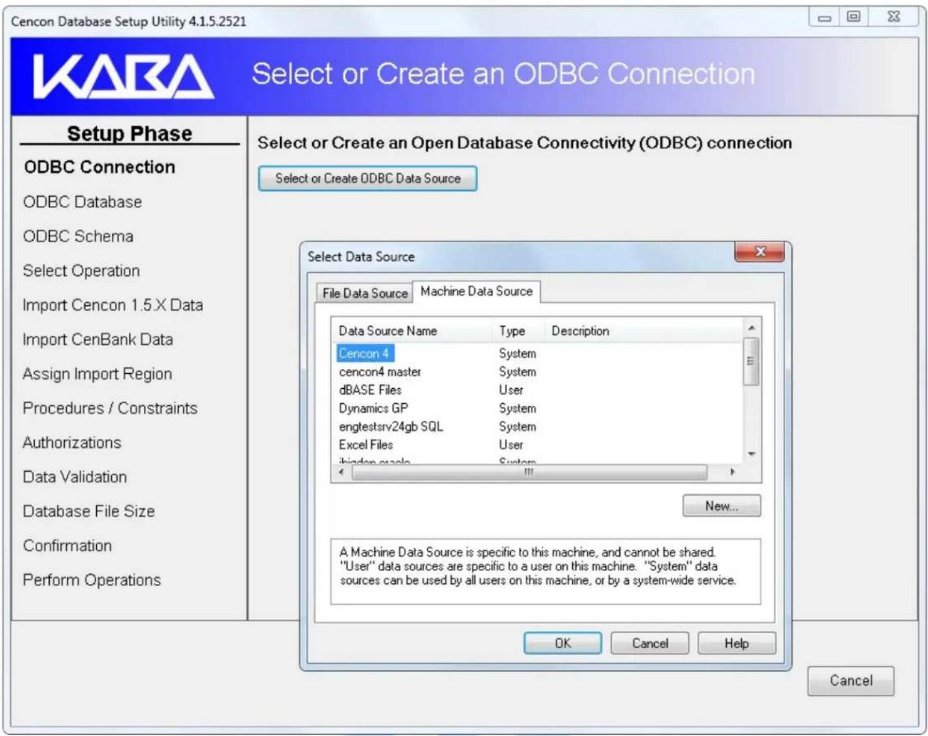Screen dimensions: 928x736
Task: Switch to the File Data Source tab
Action: coord(364,293)
